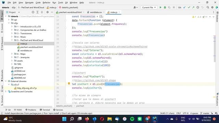Select opened file target icon in Project panel
The image size is (219, 123).
point(33,12)
